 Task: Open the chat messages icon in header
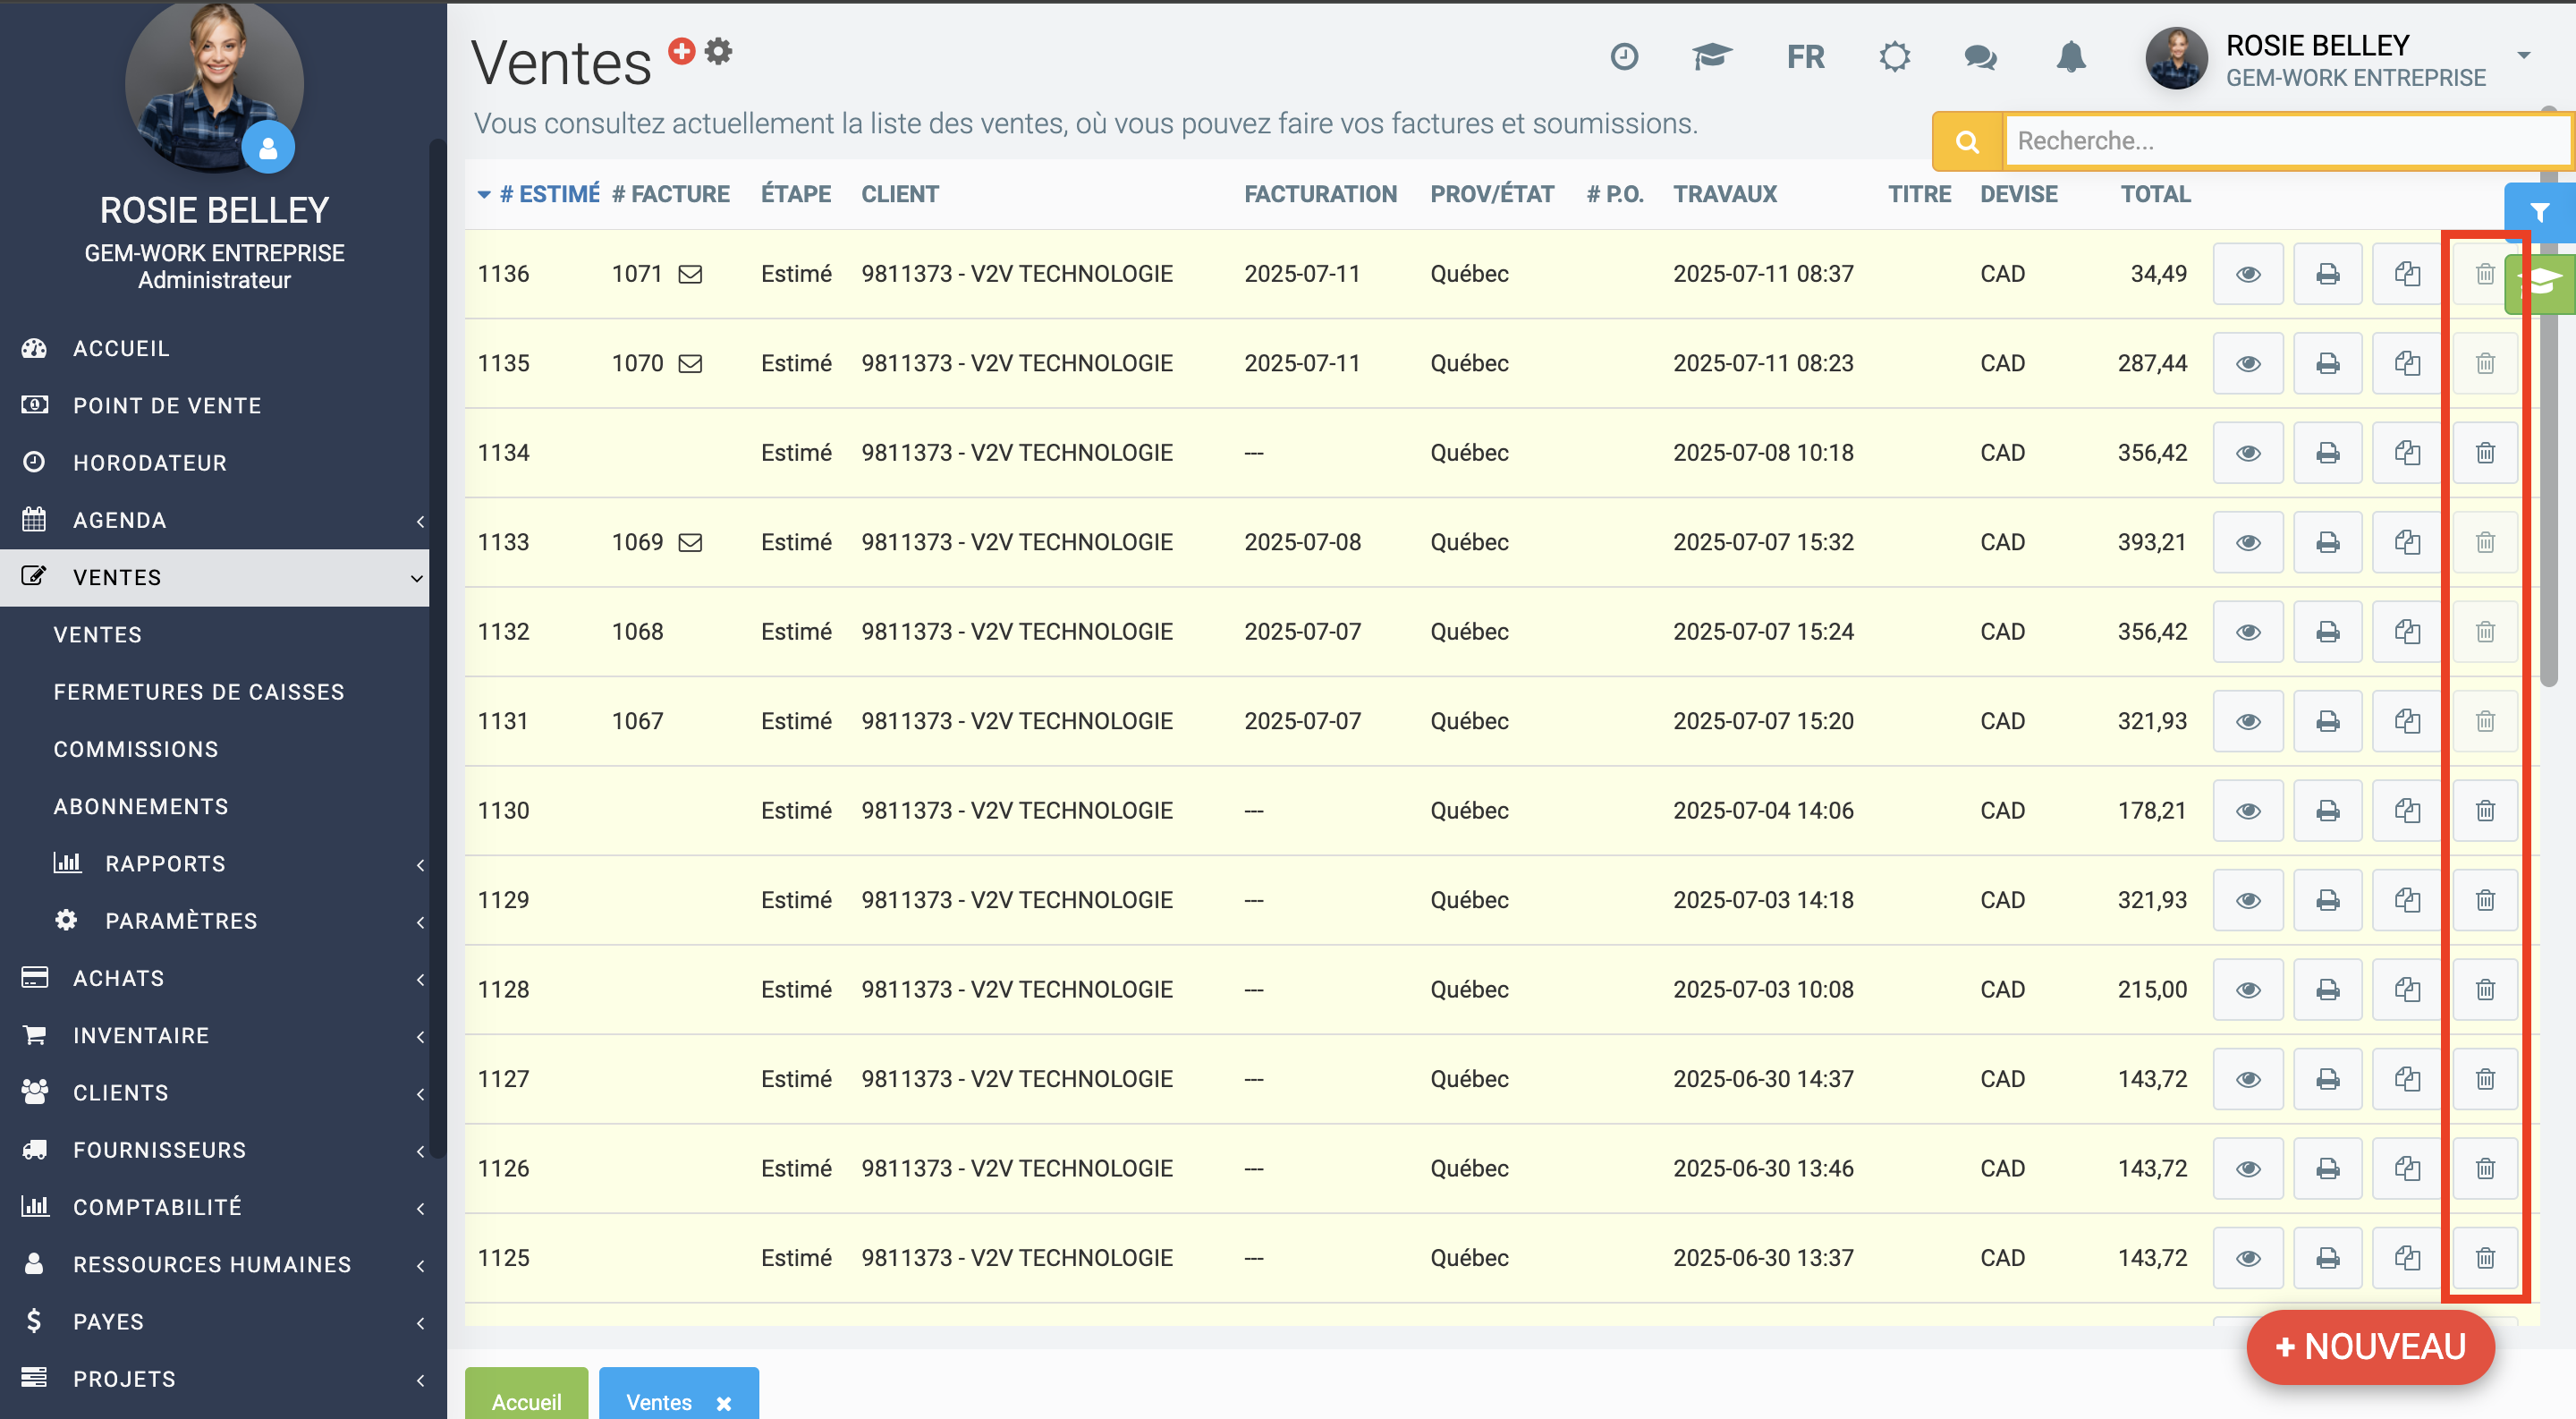tap(1979, 57)
